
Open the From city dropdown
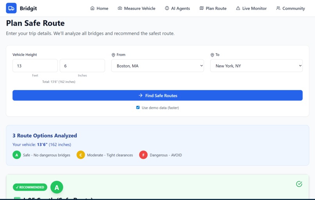click(157, 66)
